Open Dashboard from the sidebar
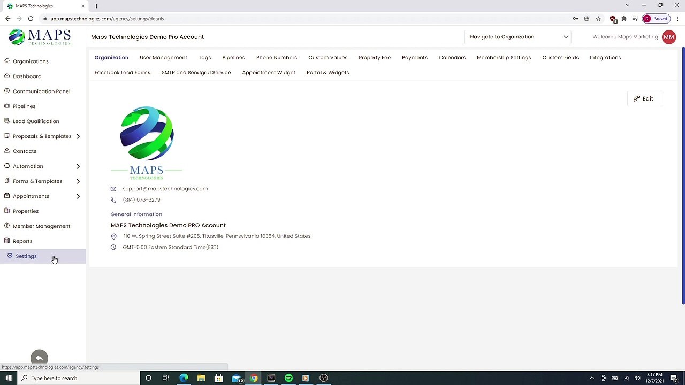The height and width of the screenshot is (385, 685). pyautogui.click(x=27, y=76)
